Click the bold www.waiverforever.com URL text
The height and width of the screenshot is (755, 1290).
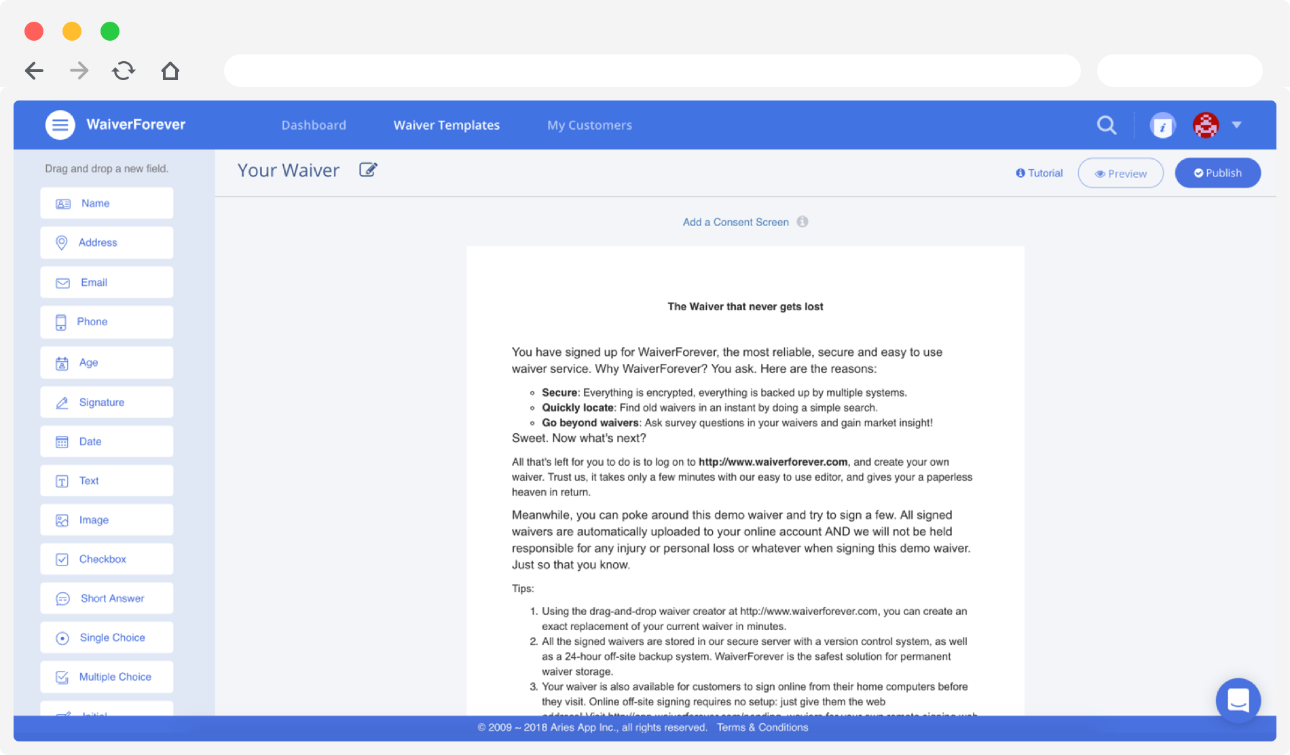(773, 462)
